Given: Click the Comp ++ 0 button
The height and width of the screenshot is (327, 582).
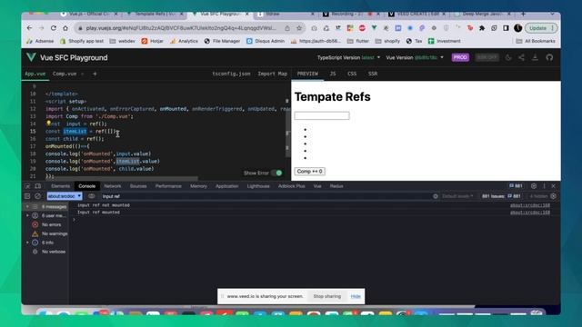Looking at the screenshot, I should click(310, 172).
